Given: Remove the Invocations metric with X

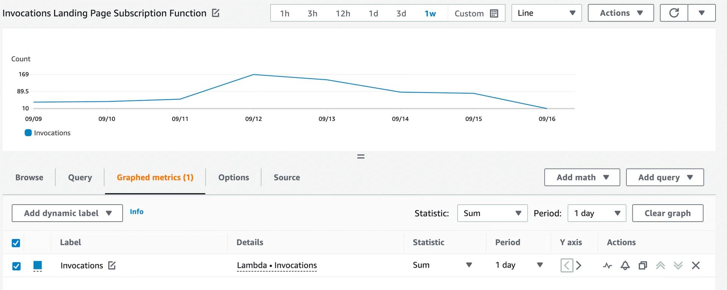Looking at the screenshot, I should (x=696, y=265).
